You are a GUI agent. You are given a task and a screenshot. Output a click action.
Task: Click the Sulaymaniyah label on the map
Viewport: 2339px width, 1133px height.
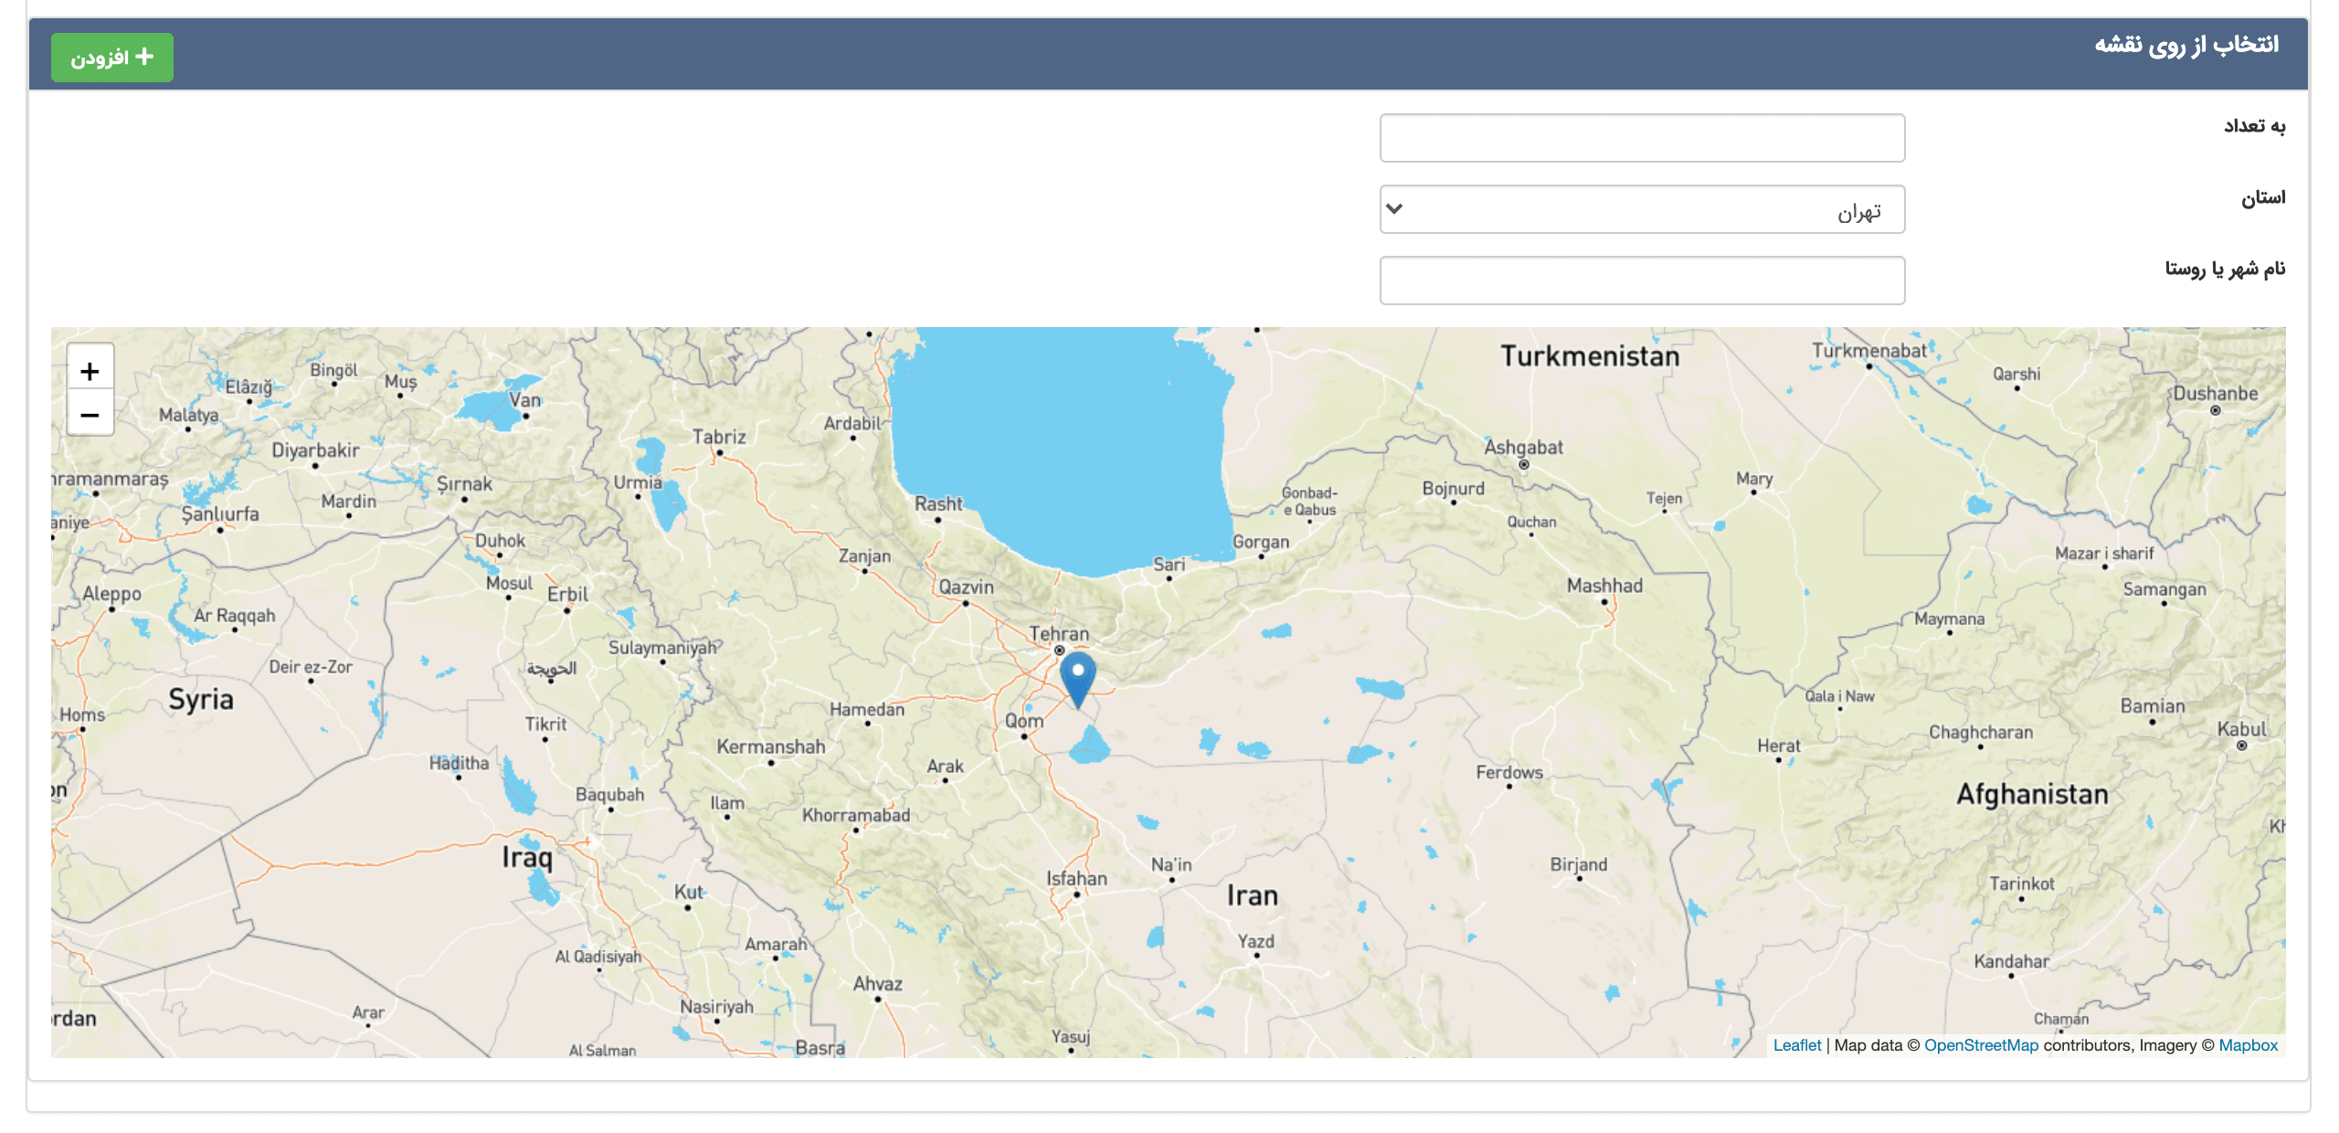662,648
